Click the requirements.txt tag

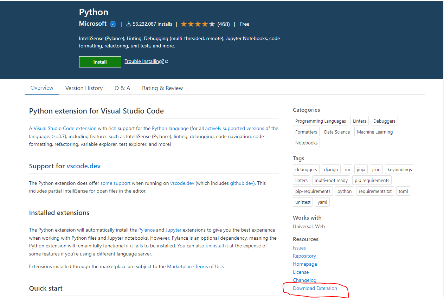(375, 191)
